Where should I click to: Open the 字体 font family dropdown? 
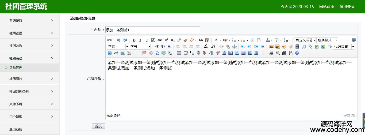click(118, 47)
